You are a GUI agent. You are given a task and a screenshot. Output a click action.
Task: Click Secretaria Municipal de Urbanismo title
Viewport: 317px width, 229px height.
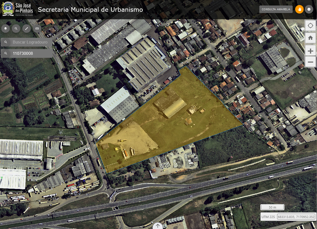[x=90, y=10]
